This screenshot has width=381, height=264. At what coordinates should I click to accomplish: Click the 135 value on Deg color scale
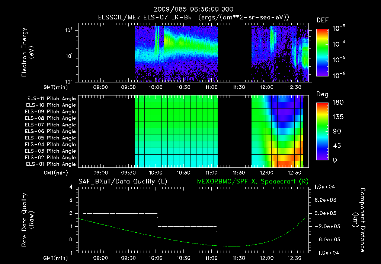(x=338, y=117)
